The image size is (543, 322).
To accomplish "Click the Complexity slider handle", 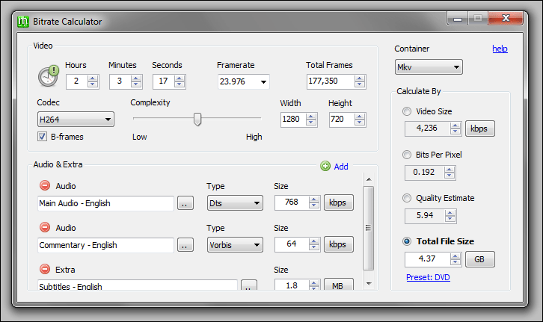I will (197, 120).
